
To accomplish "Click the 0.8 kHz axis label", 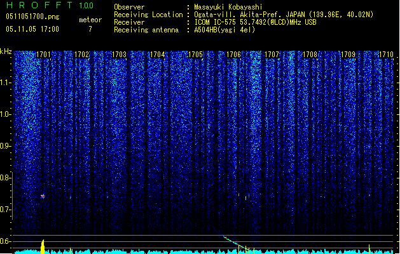I will tap(5, 178).
